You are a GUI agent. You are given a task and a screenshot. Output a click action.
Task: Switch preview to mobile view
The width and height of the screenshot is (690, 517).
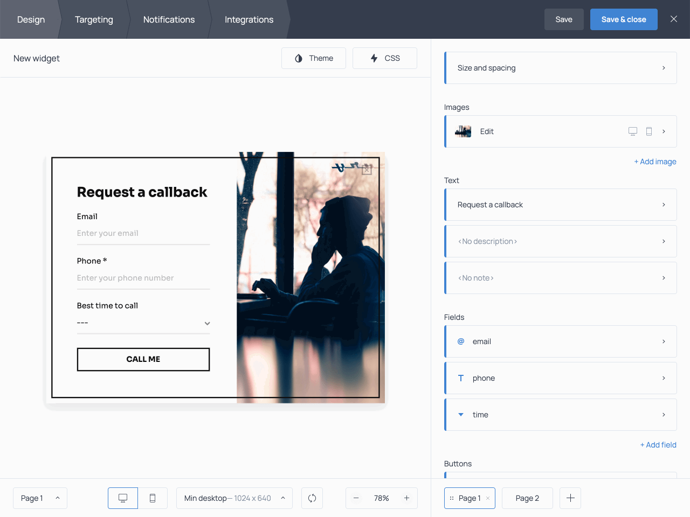click(153, 498)
